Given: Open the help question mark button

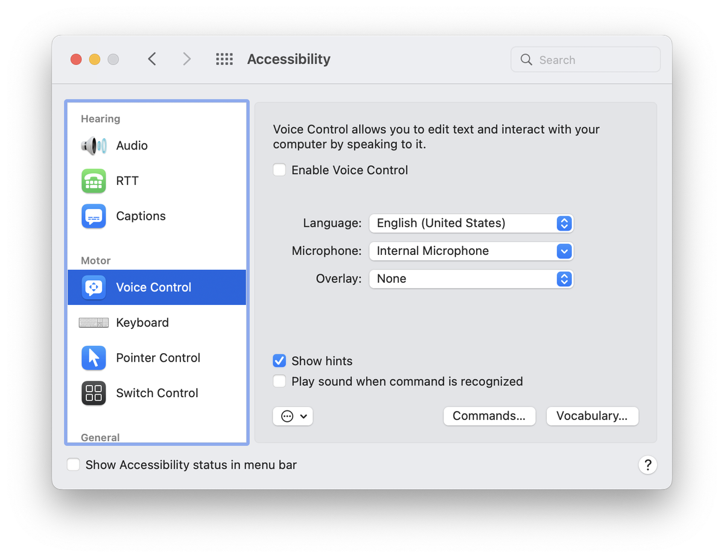Looking at the screenshot, I should pyautogui.click(x=647, y=465).
